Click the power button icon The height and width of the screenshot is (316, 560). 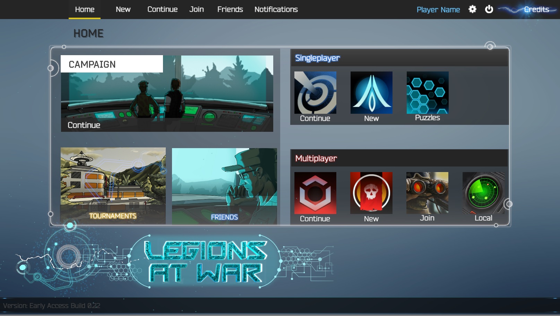[x=489, y=9]
